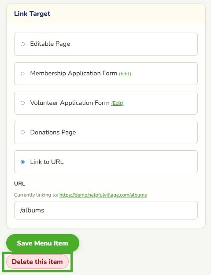
Task: Click the Link Target heading text
Action: click(x=32, y=14)
